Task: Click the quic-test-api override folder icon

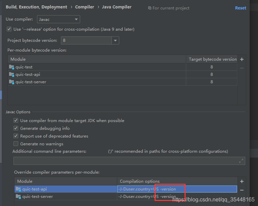Action: tap(18, 189)
